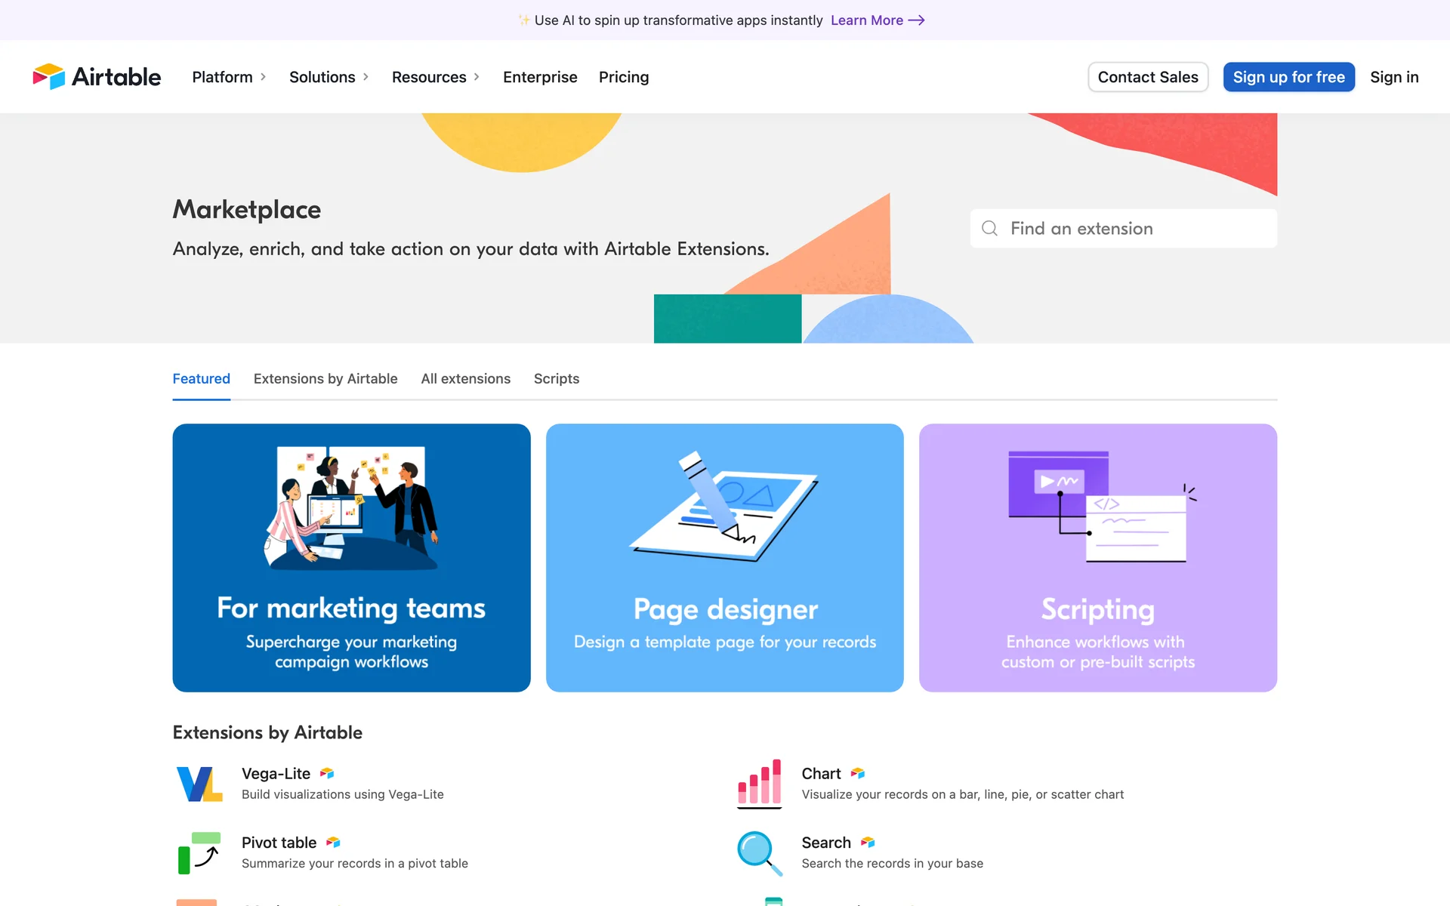The image size is (1450, 906).
Task: Open the Chart extension bar icon
Action: (759, 783)
